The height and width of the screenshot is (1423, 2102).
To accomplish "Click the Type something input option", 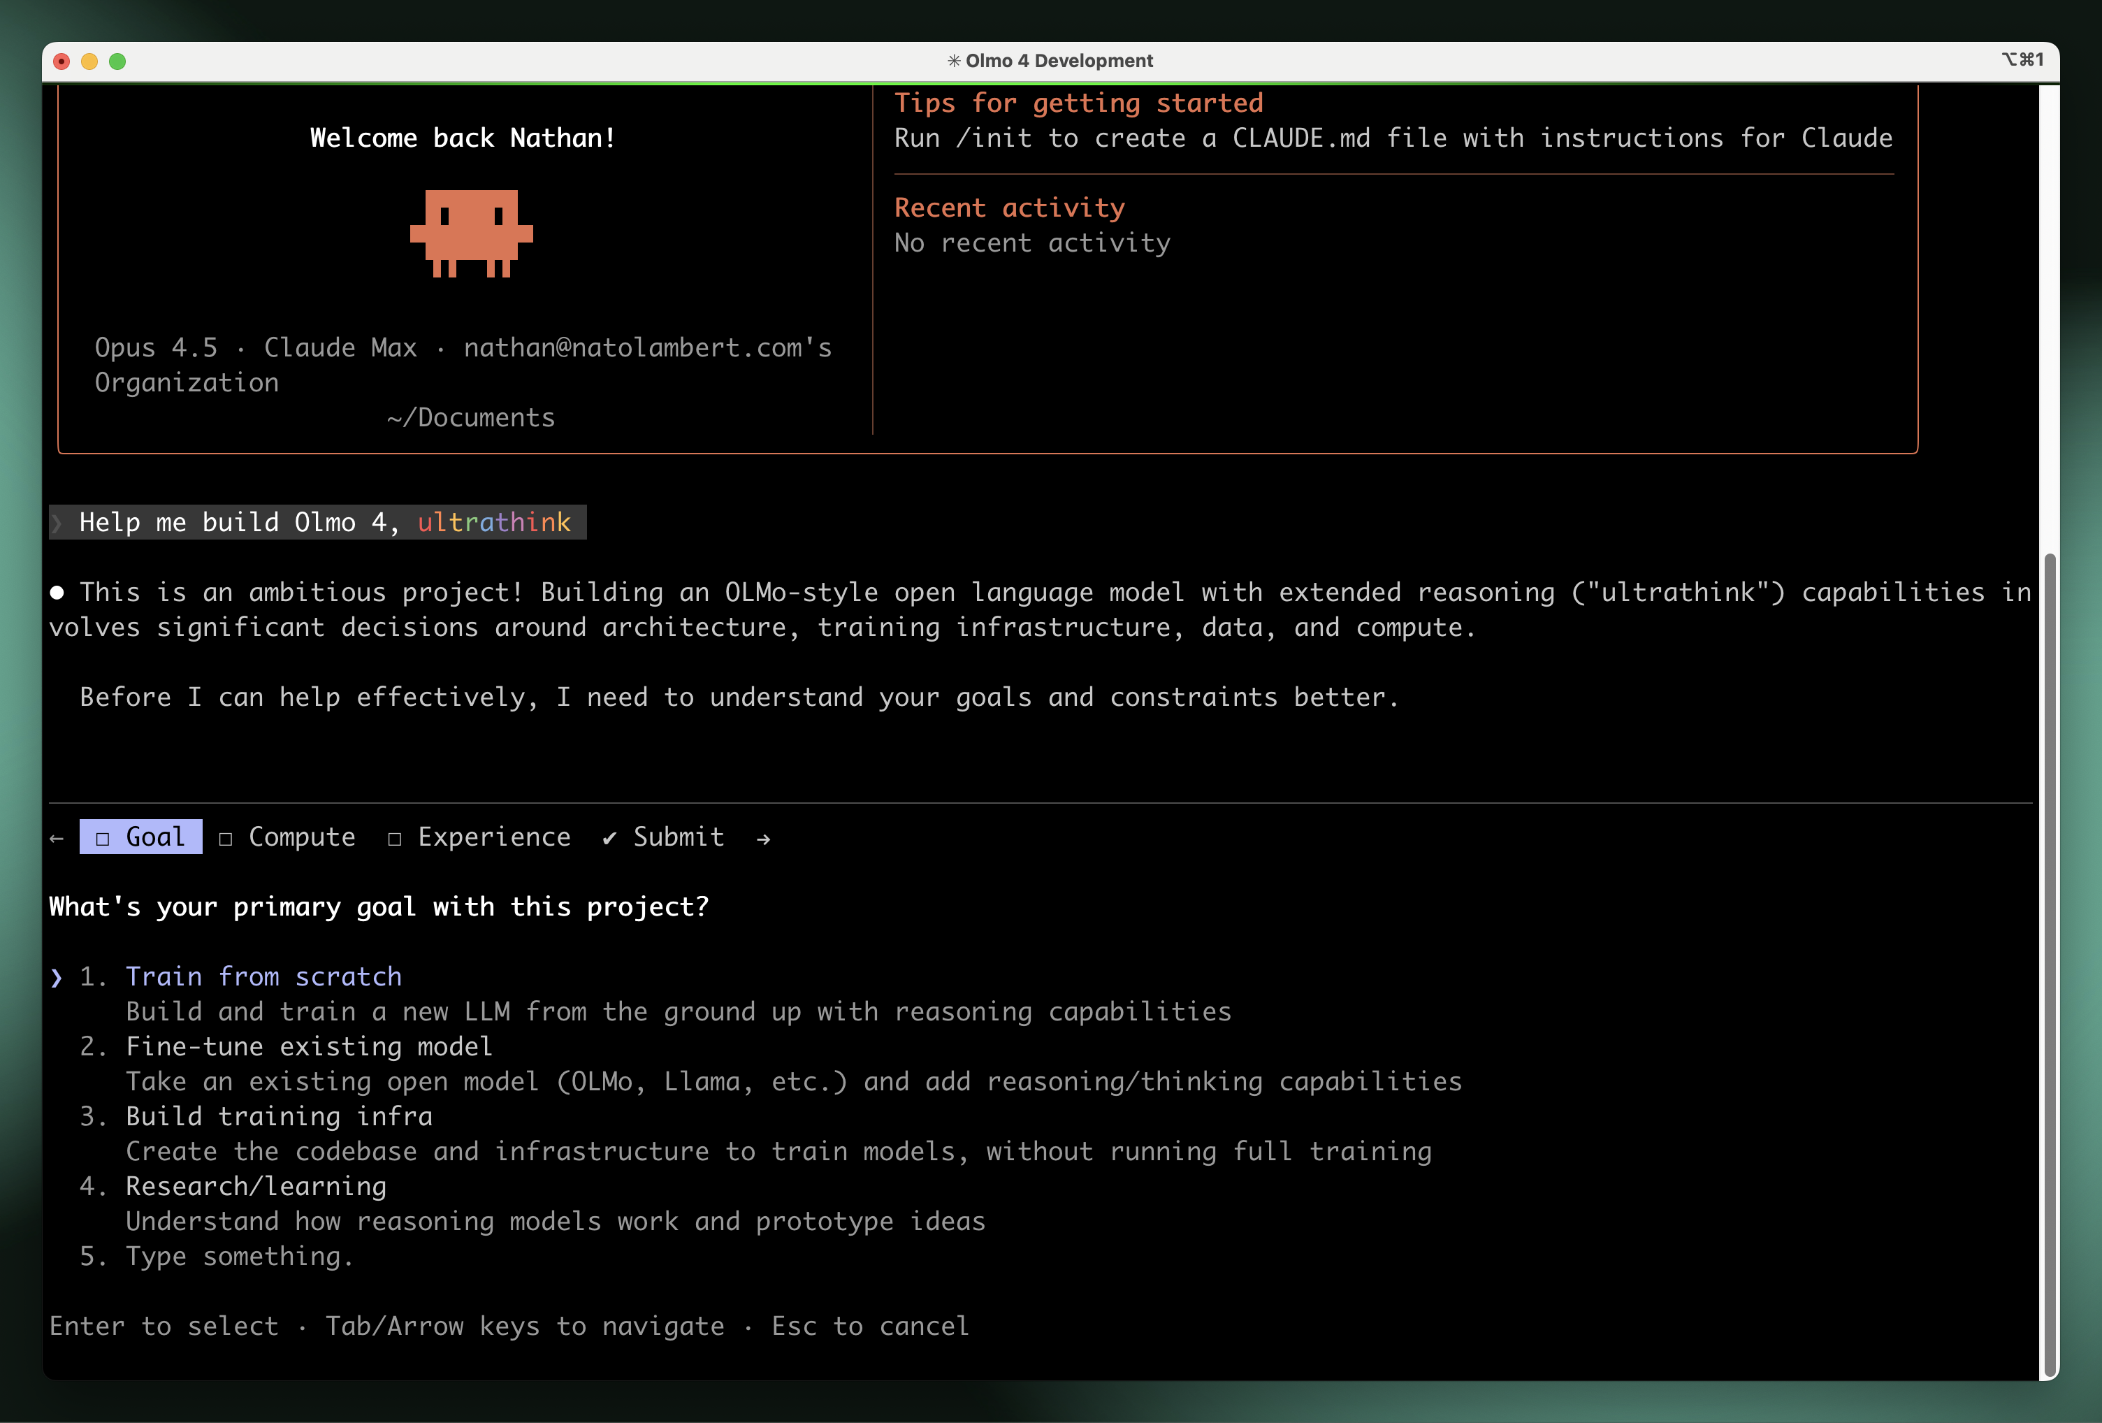I will pyautogui.click(x=240, y=1256).
